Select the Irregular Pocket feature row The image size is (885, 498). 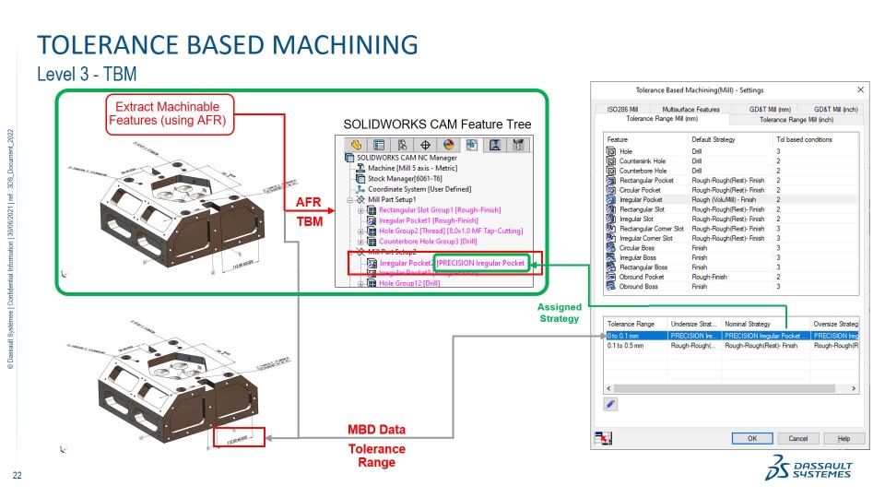click(x=731, y=200)
